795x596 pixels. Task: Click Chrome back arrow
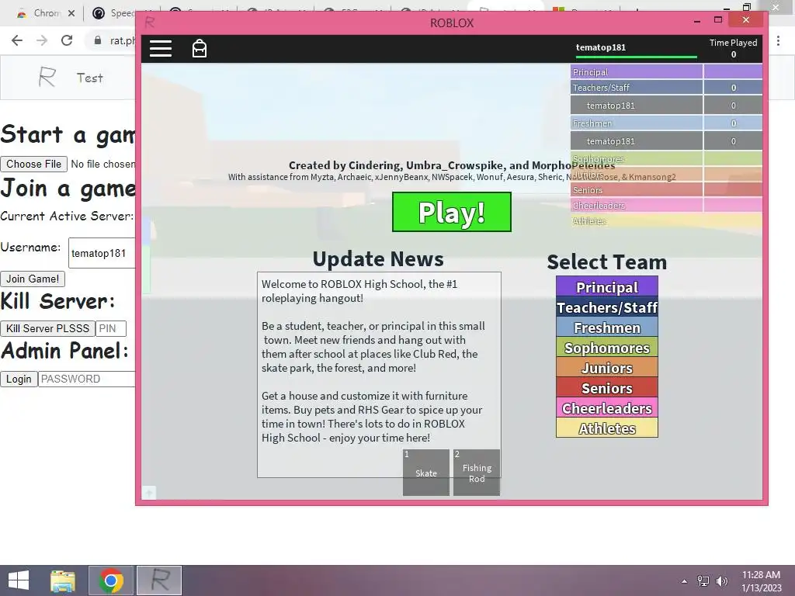17,40
